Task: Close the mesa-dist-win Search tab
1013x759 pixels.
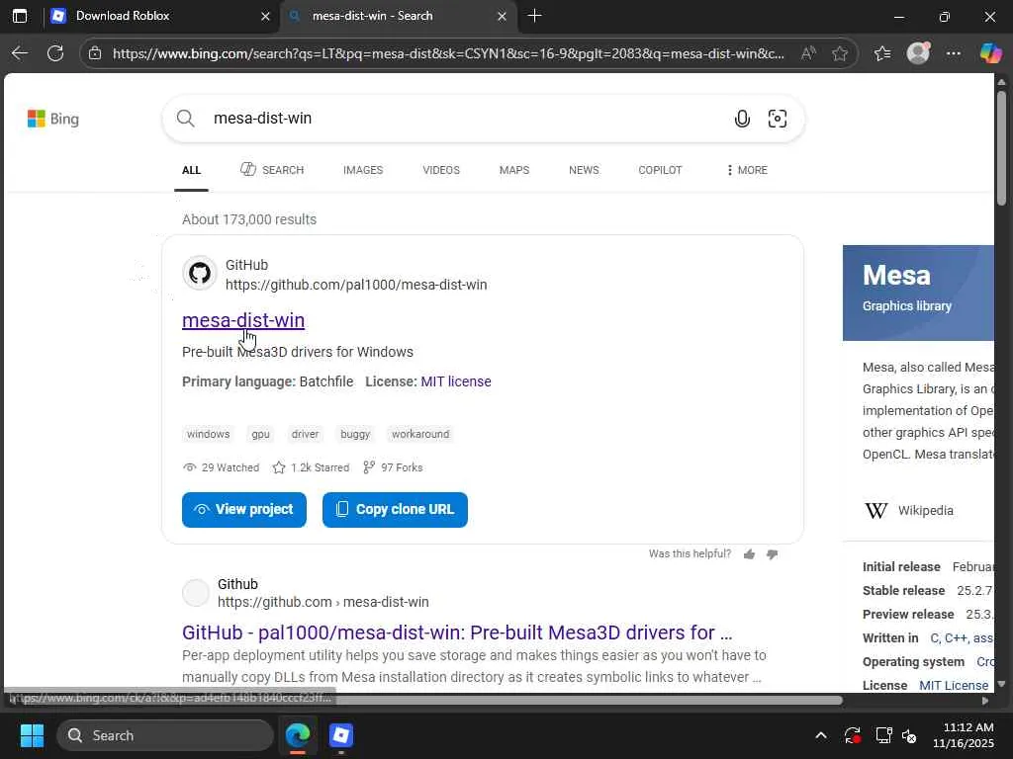Action: click(502, 16)
